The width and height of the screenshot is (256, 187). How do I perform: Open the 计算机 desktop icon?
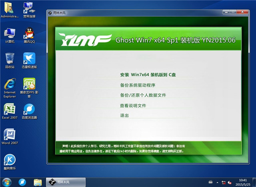click(x=10, y=34)
